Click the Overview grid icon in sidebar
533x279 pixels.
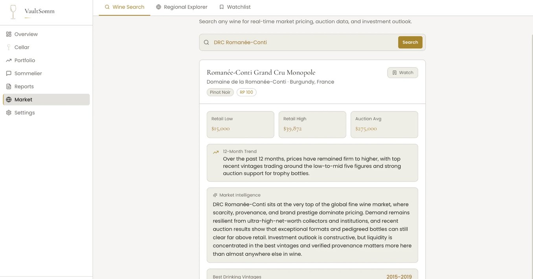click(9, 34)
